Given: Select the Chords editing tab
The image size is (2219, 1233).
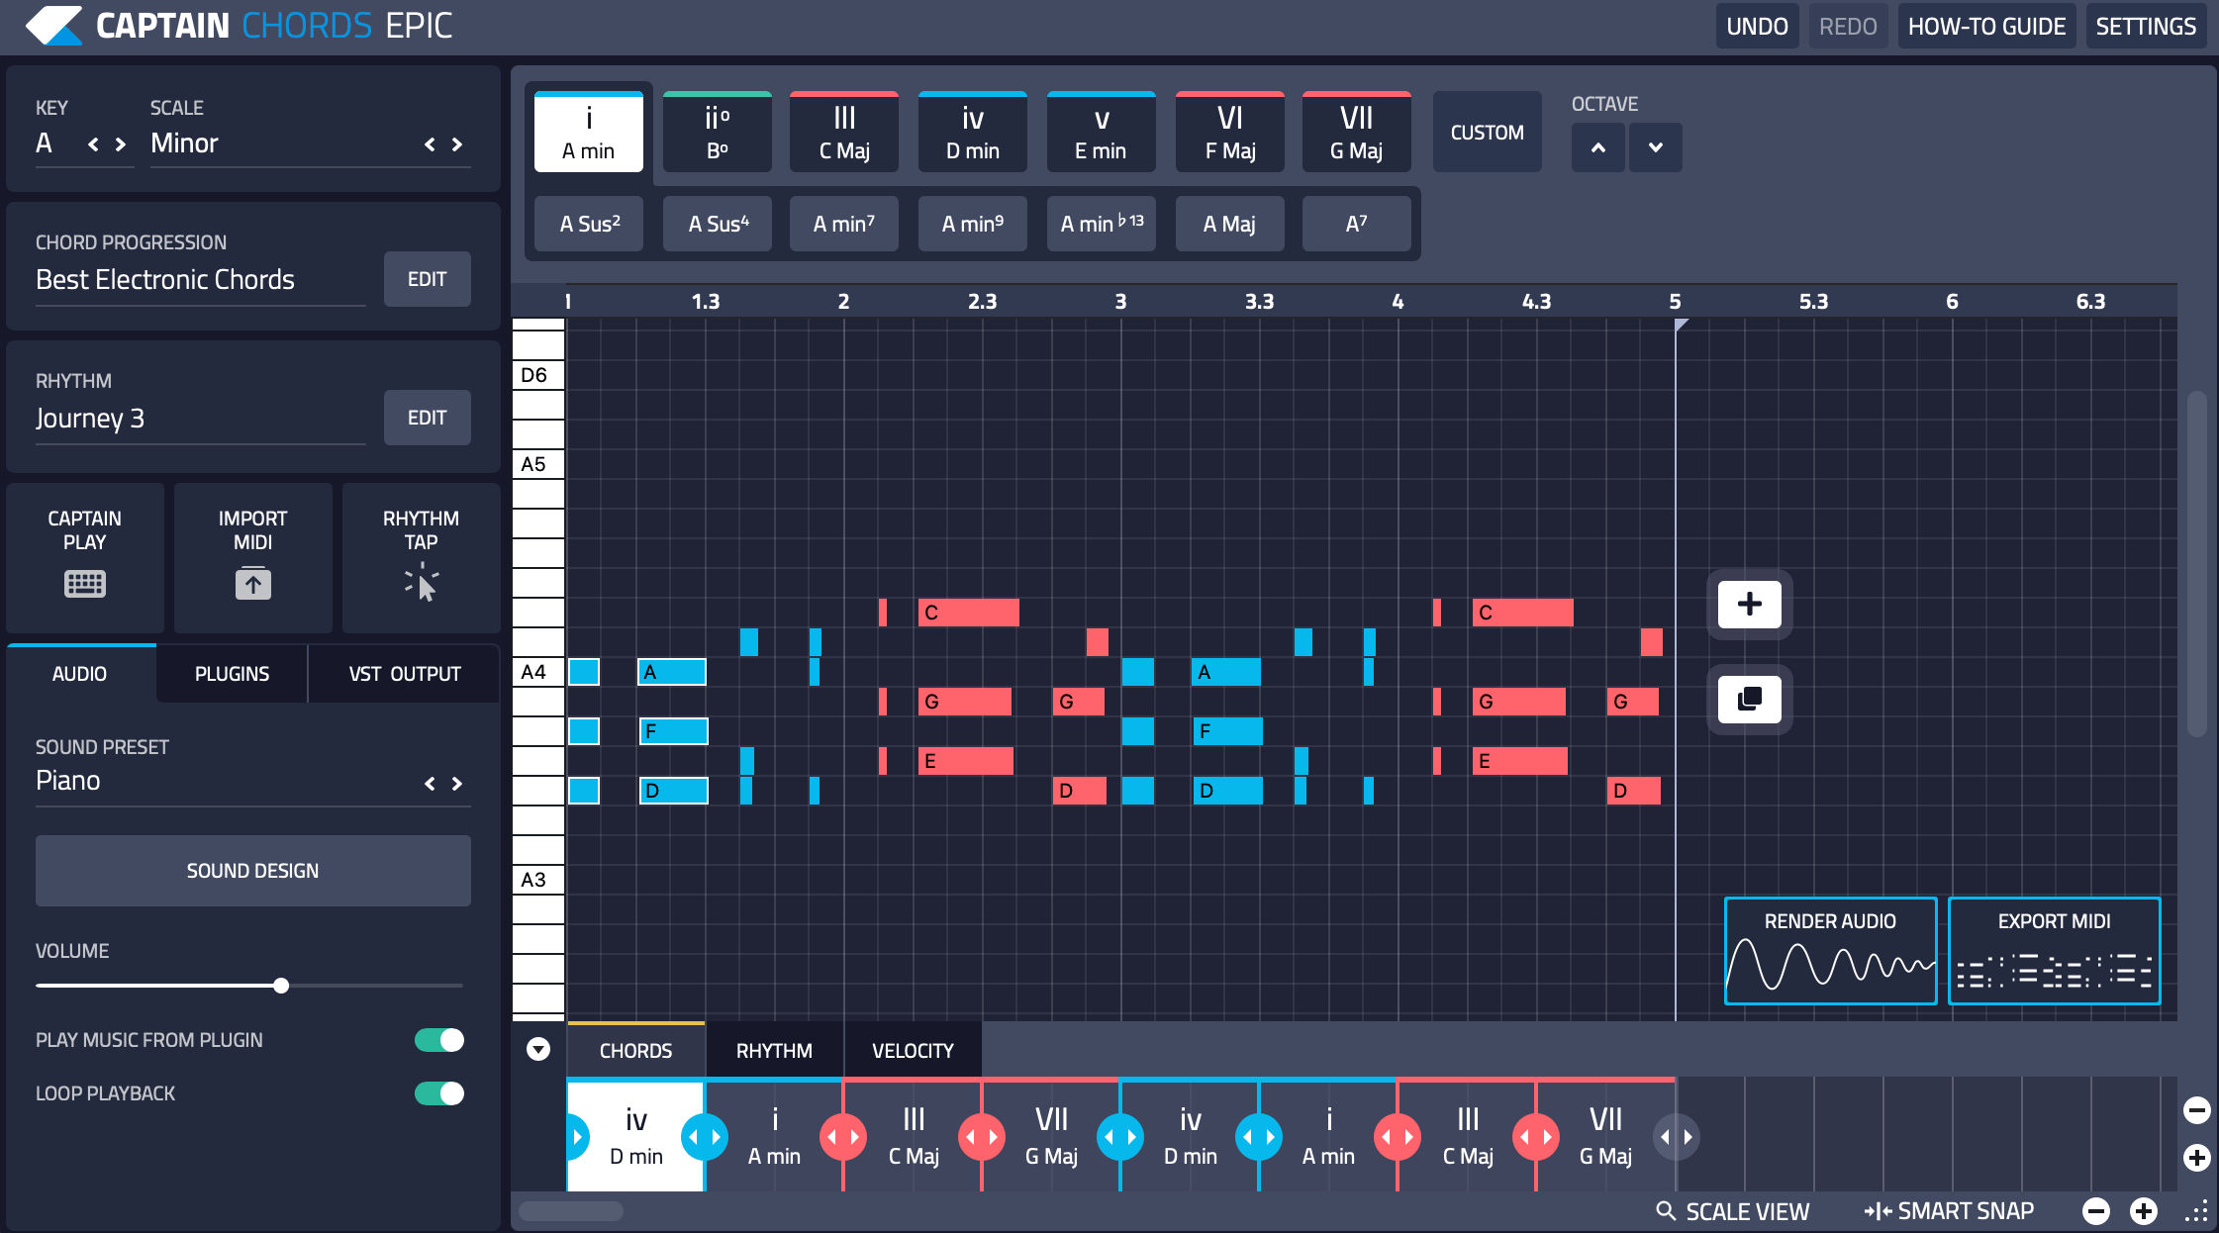Looking at the screenshot, I should click(x=635, y=1050).
